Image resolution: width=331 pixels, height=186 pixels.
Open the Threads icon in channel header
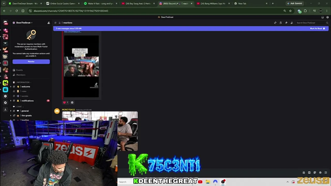(275, 23)
